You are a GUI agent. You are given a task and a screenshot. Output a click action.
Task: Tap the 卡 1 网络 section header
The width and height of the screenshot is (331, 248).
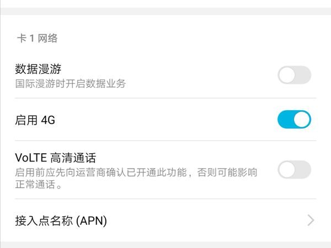coord(38,39)
